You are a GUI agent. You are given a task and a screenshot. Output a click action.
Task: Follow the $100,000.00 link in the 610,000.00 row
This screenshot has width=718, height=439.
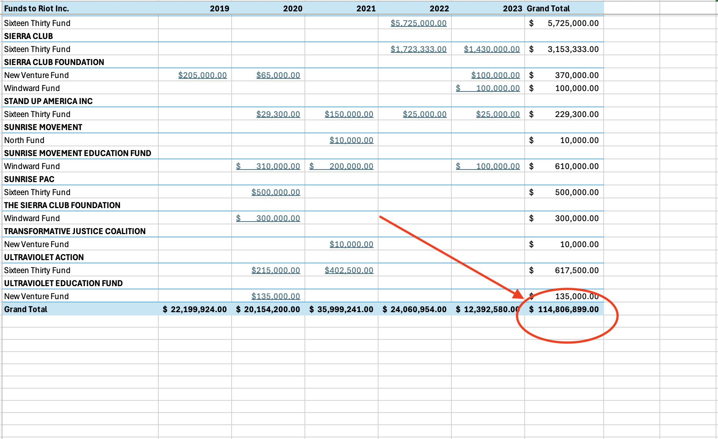[x=488, y=166]
